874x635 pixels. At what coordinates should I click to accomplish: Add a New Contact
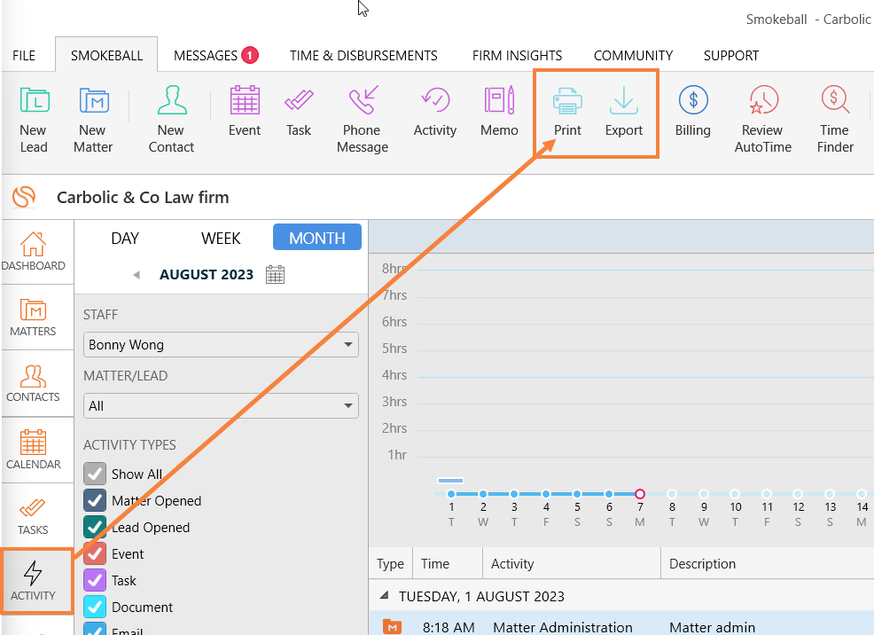click(171, 120)
